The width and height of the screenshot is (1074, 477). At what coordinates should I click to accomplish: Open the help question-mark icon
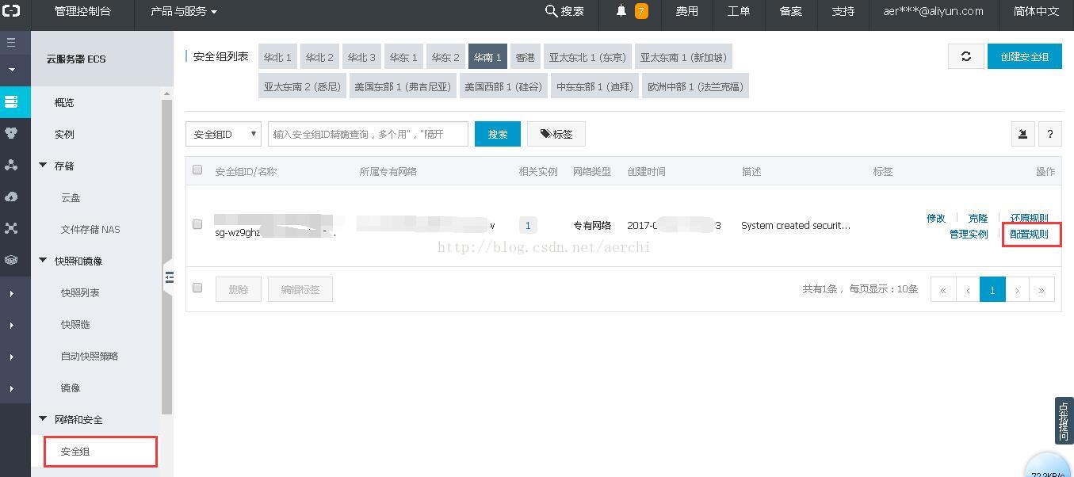[1049, 134]
